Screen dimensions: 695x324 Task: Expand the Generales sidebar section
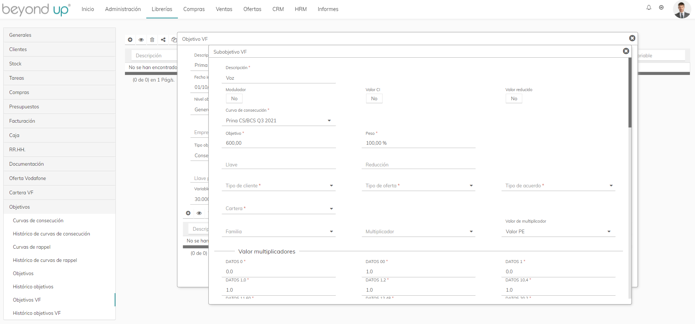coord(60,35)
